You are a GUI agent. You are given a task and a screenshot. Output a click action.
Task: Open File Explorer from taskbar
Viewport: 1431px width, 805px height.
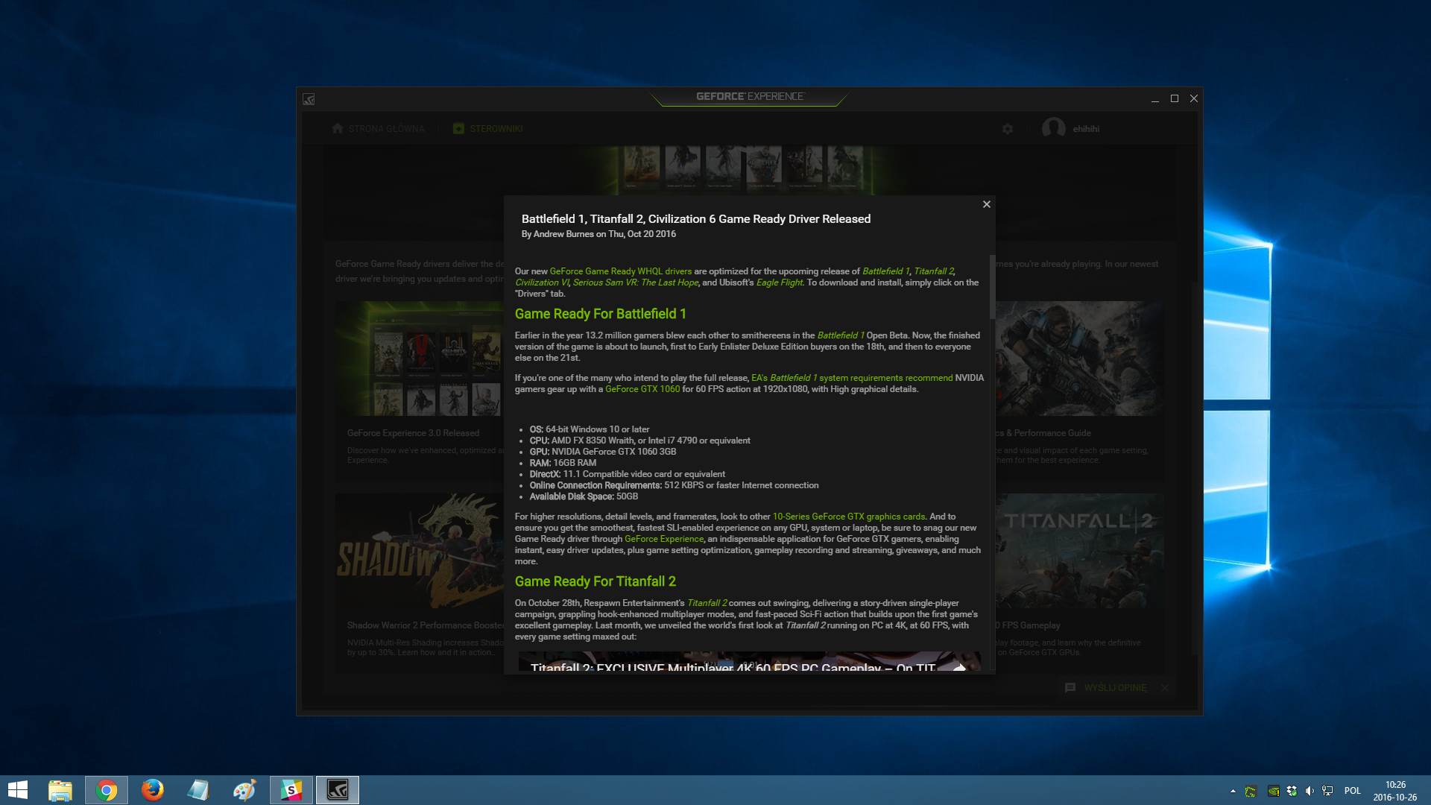coord(60,790)
